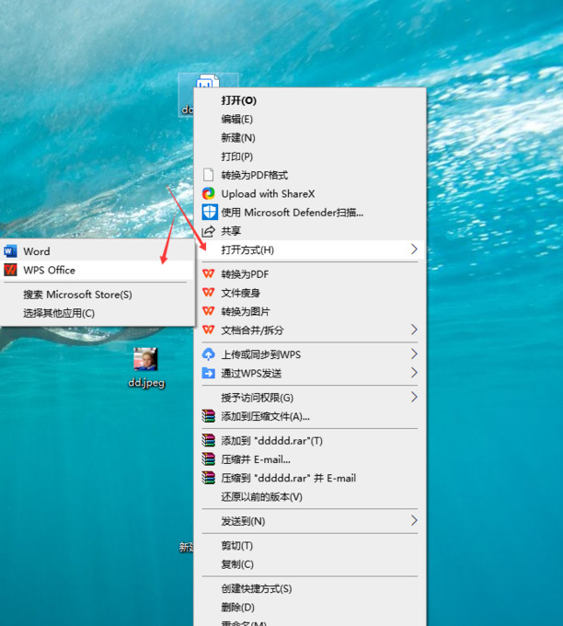563x626 pixels.
Task: Click the Word app icon in submenu
Action: (10, 251)
